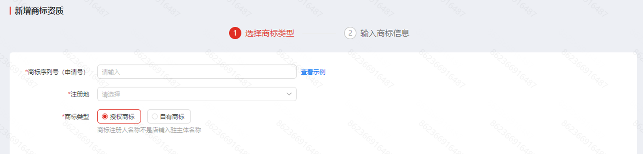Click the connector line between the steps
Image resolution: width=643 pixels, height=154 pixels.
point(319,34)
